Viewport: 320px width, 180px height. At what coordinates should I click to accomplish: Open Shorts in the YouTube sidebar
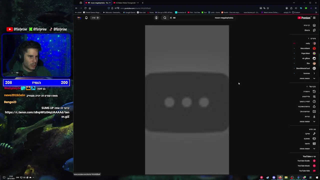click(309, 30)
